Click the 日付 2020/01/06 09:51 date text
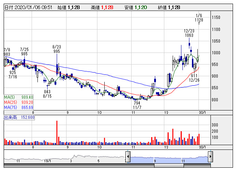This screenshot has width=237, height=171. [28, 7]
